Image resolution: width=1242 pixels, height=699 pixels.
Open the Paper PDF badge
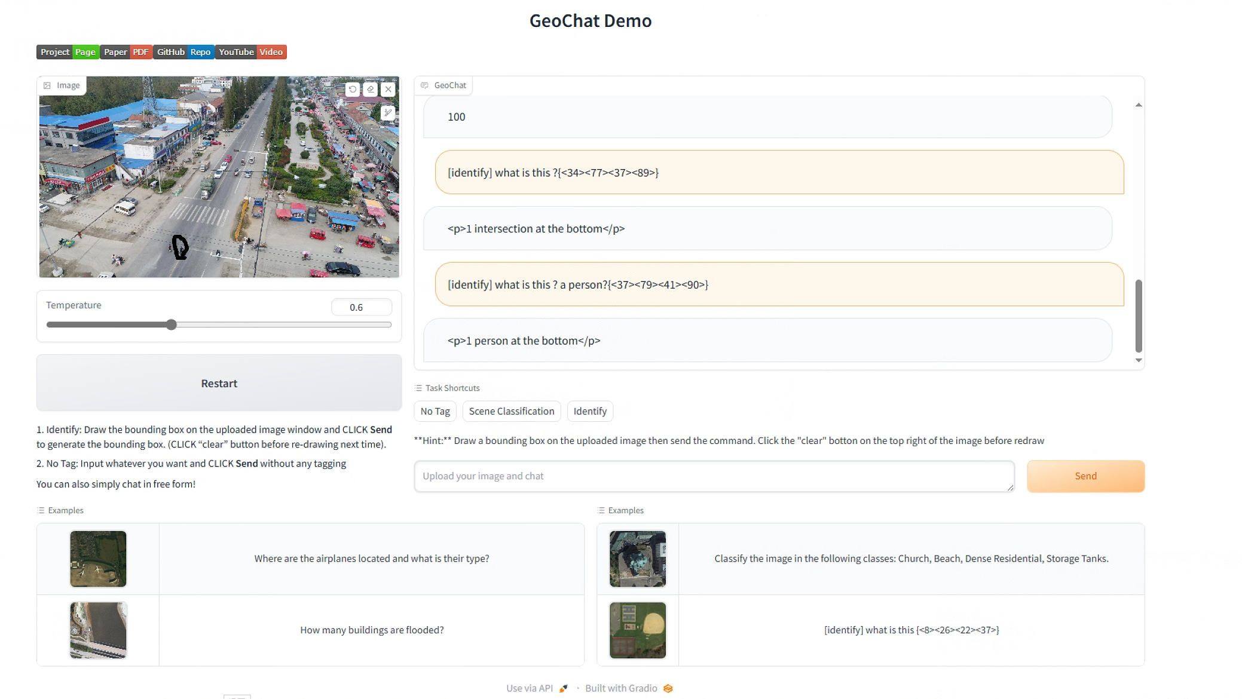(126, 52)
